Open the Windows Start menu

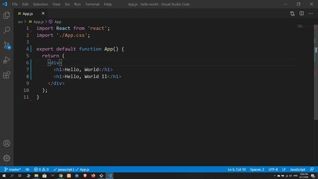tap(4, 176)
